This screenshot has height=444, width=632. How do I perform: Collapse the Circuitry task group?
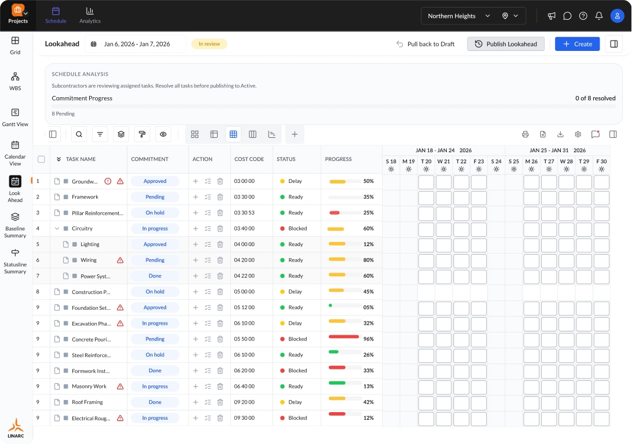pyautogui.click(x=57, y=229)
